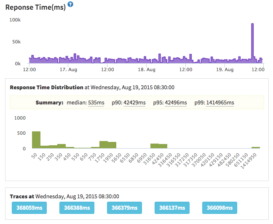Open the 366137ms trace

[x=172, y=208]
